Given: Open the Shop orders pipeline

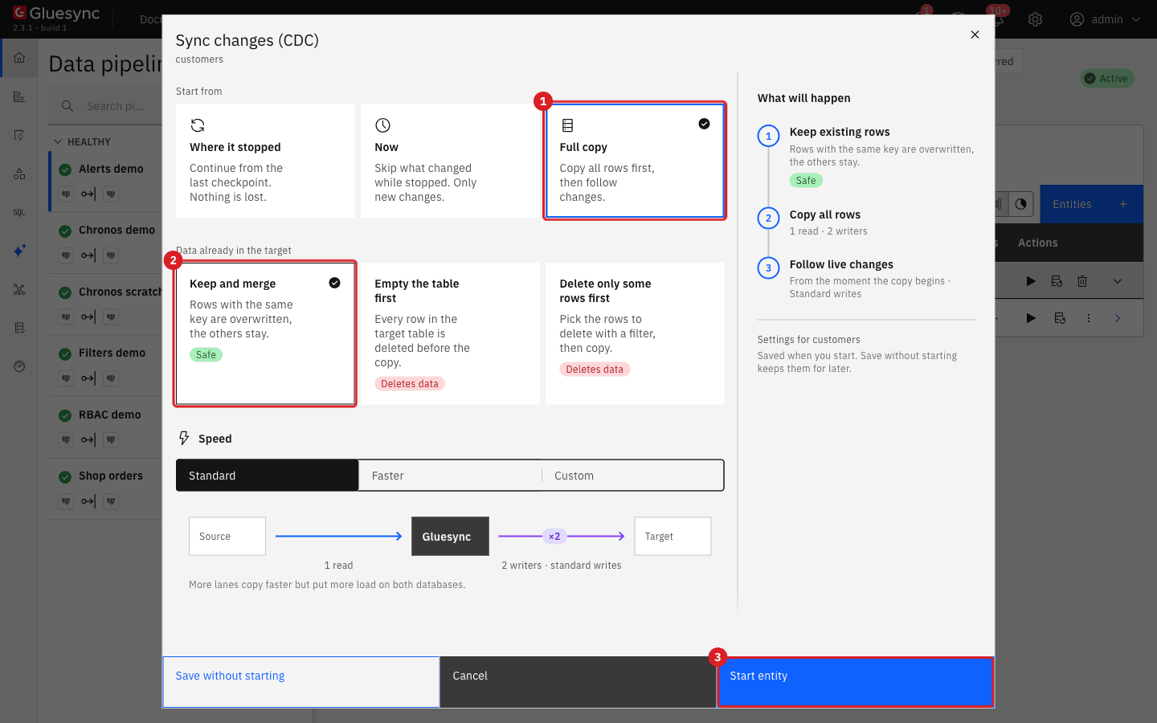Looking at the screenshot, I should [110, 476].
